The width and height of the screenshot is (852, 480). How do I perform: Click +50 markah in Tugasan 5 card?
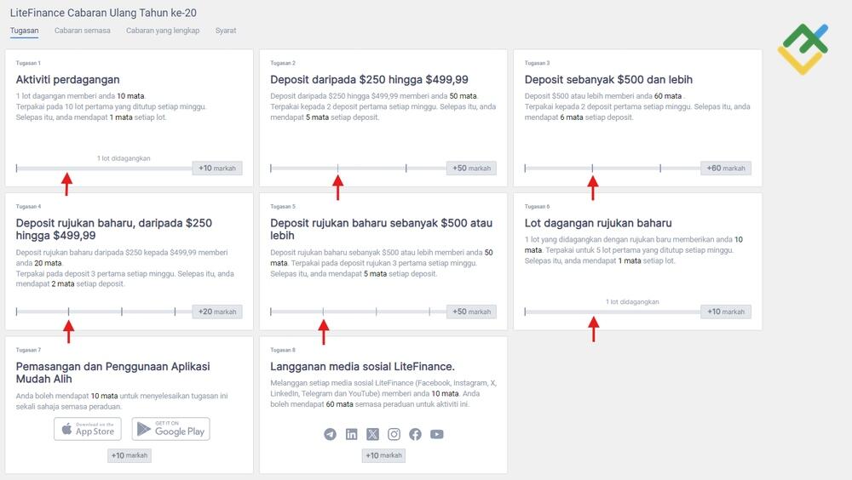pos(471,311)
